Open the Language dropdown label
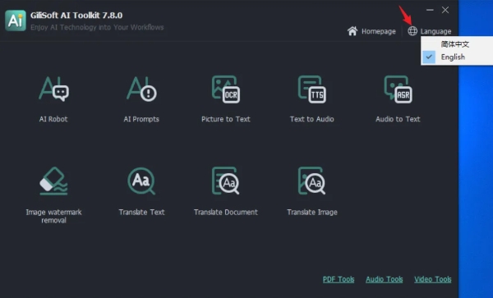493x298 pixels. click(x=435, y=31)
